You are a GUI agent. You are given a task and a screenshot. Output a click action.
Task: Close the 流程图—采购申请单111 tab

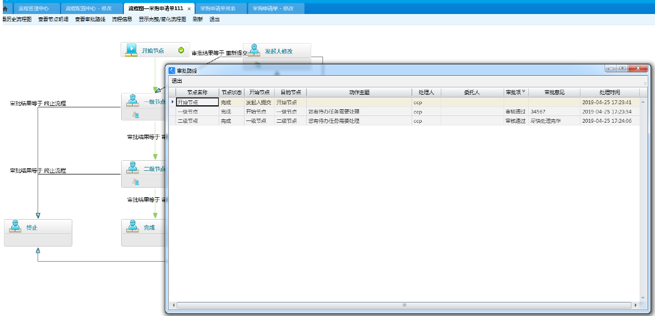[x=190, y=9]
